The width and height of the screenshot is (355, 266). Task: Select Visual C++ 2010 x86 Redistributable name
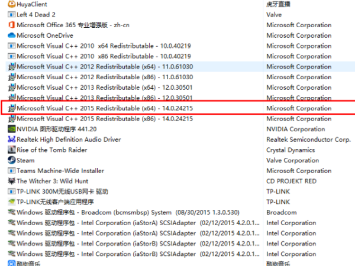click(104, 56)
